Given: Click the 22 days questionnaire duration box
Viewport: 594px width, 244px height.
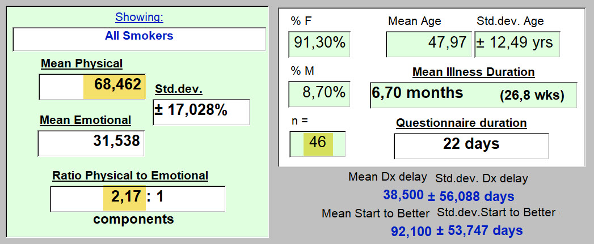Looking at the screenshot, I should (471, 146).
